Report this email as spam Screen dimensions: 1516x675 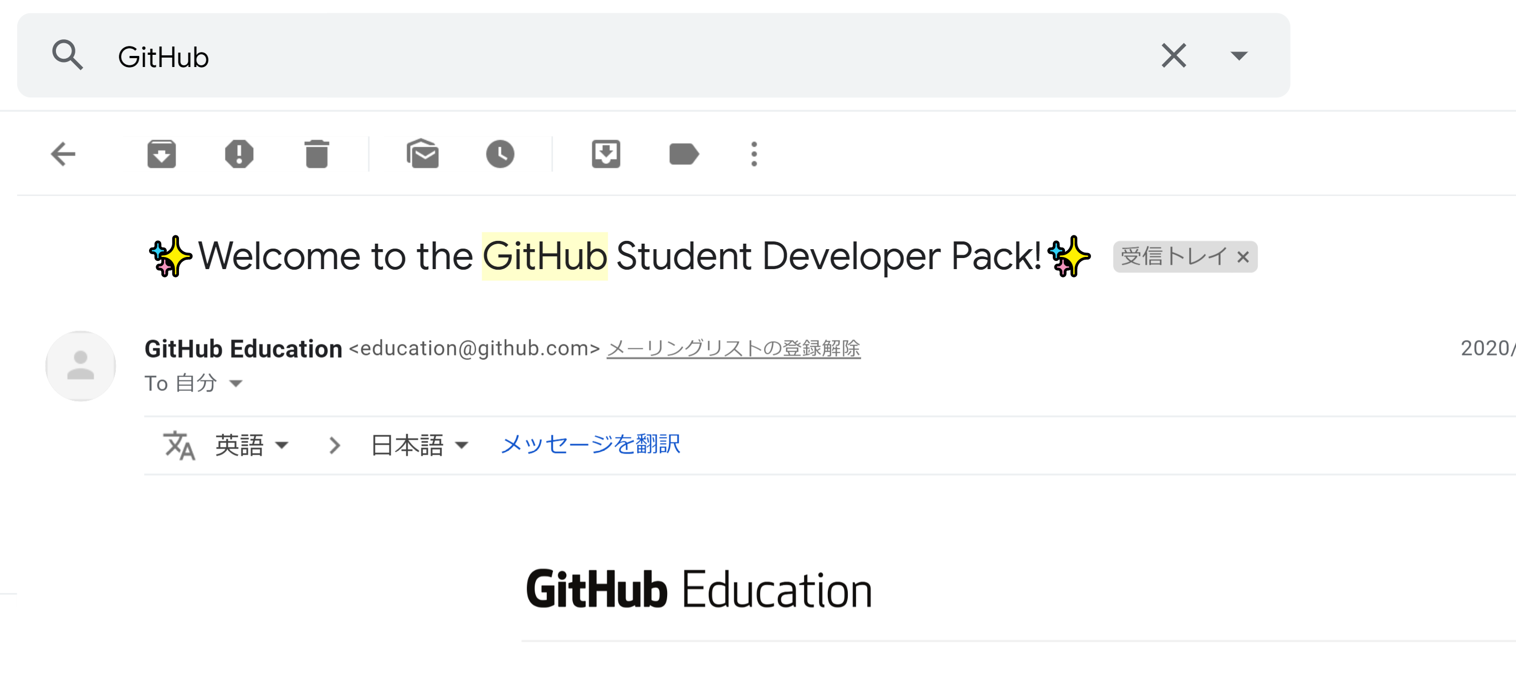pos(239,154)
